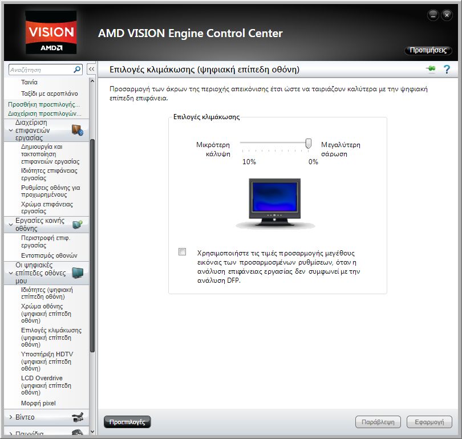Click Προσθήκη προεπιλογής link

point(44,104)
